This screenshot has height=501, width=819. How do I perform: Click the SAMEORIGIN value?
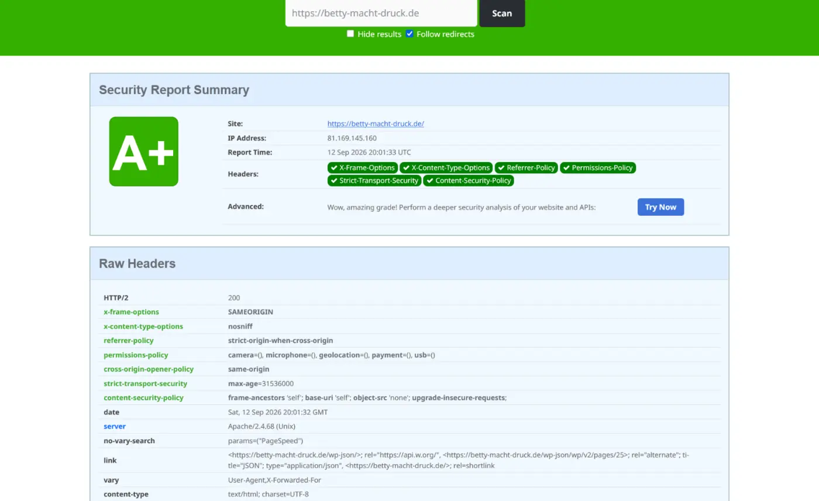point(250,312)
